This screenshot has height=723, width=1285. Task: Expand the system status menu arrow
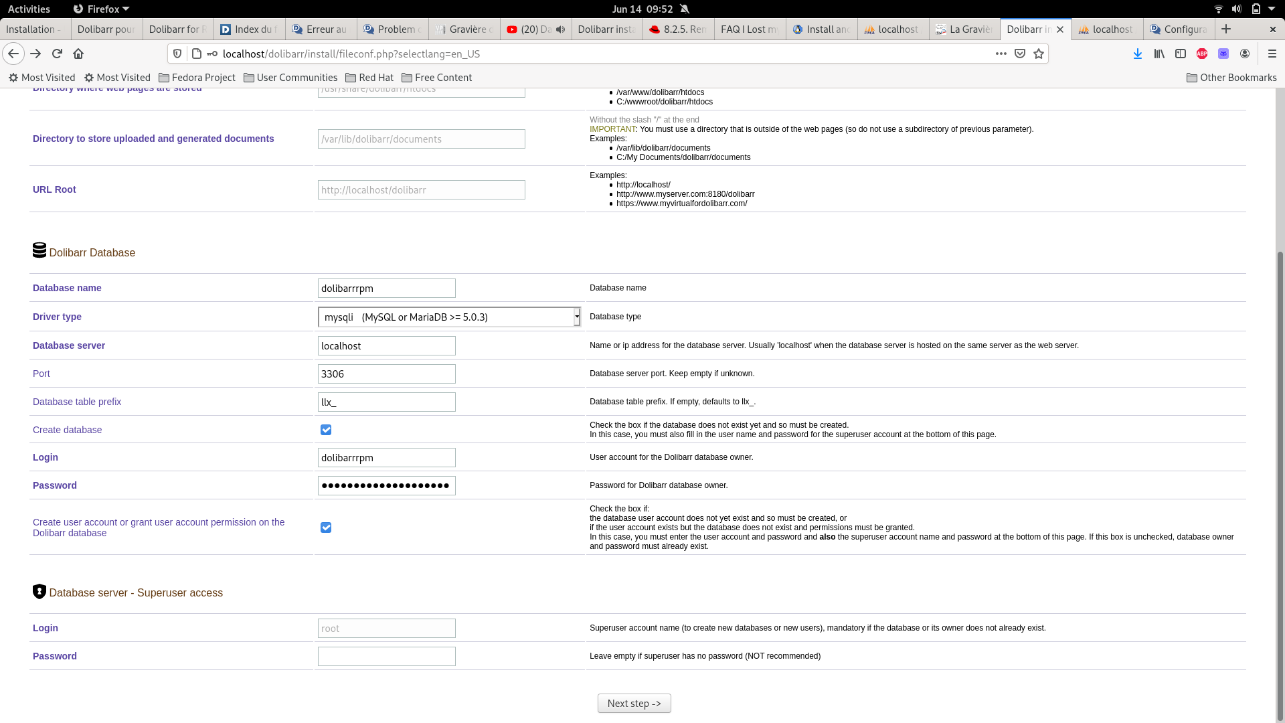click(x=1272, y=9)
